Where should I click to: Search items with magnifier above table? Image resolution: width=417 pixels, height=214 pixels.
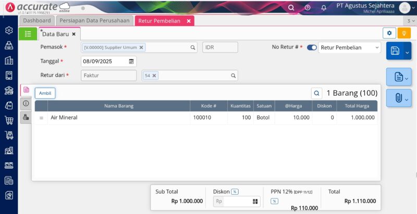pyautogui.click(x=316, y=93)
